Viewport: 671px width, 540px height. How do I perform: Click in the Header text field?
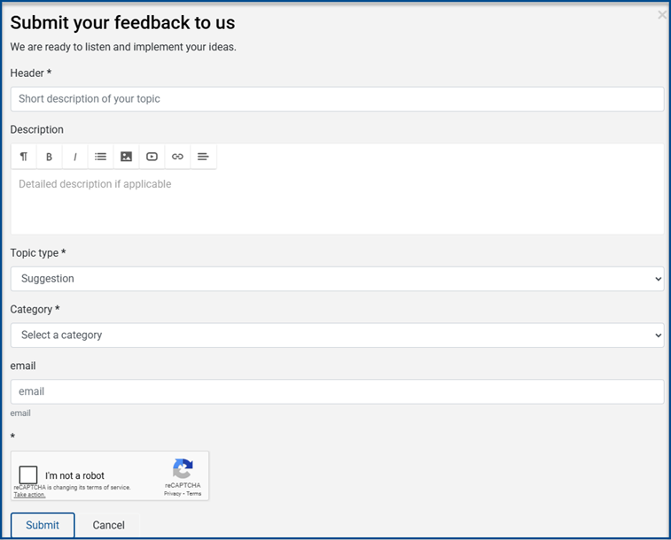coord(337,99)
